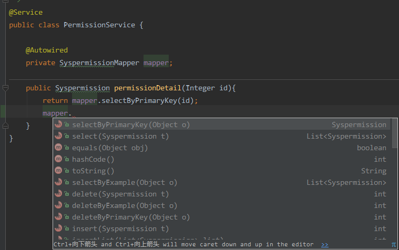Click the deleteByPrimaryKey method icon
Viewport: 399px width, 250px height.
[x=58, y=217]
